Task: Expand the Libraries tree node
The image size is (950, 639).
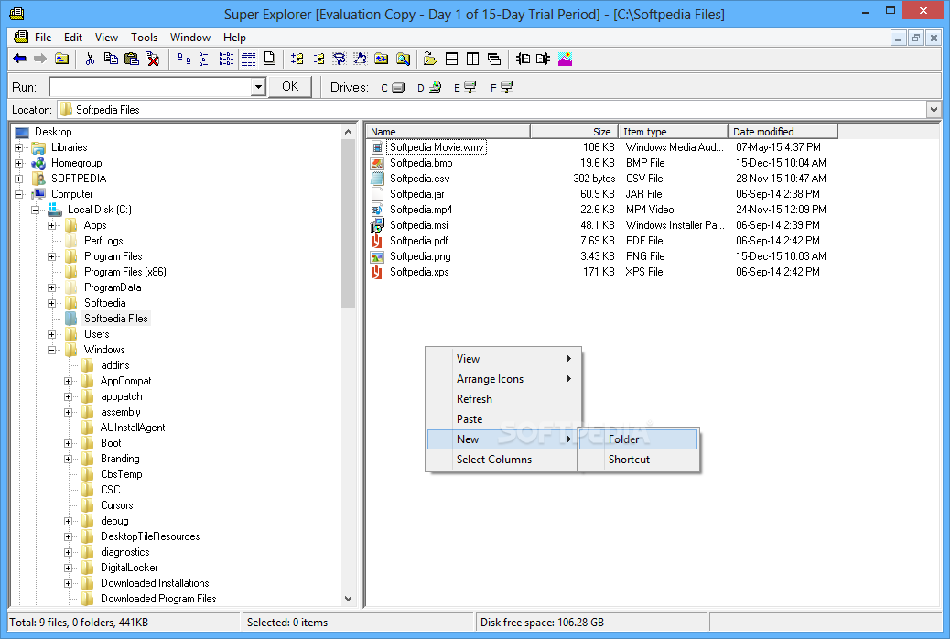Action: pyautogui.click(x=19, y=147)
